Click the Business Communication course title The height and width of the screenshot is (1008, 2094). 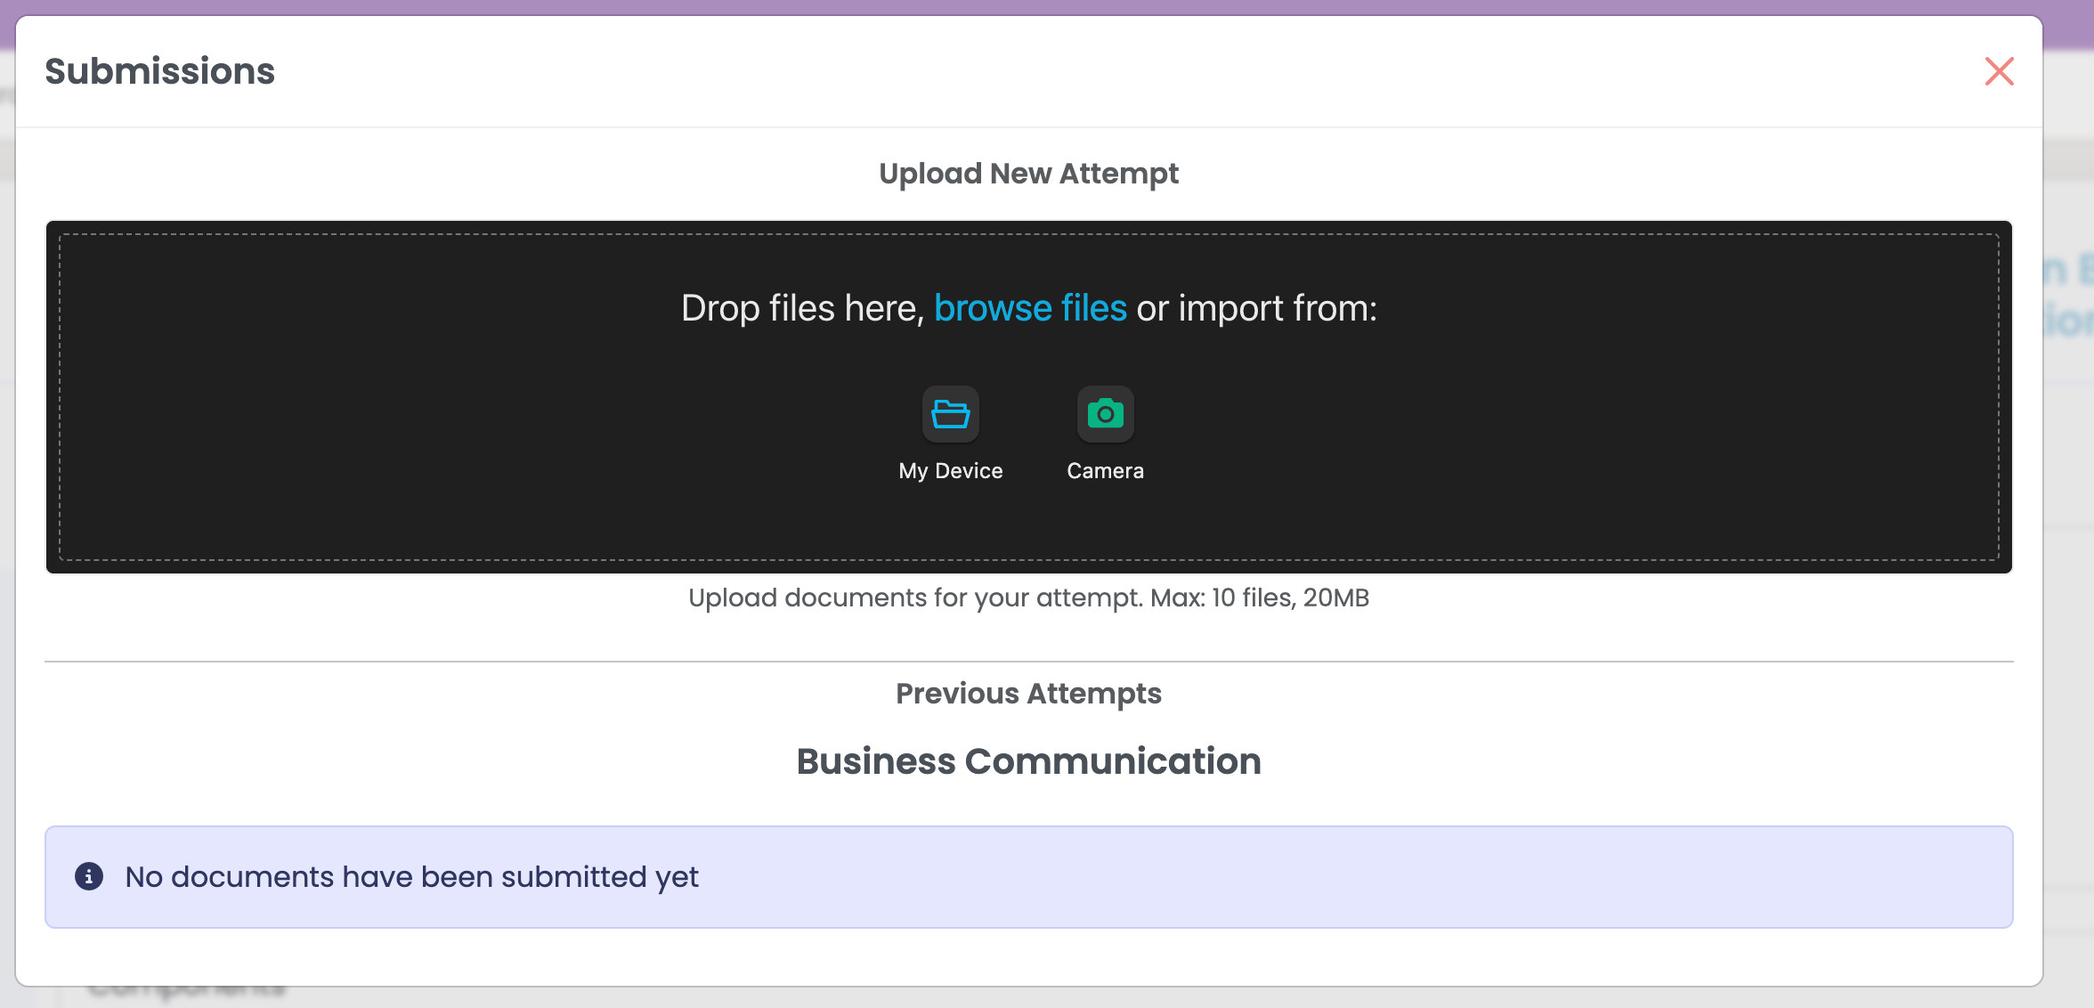point(1028,761)
